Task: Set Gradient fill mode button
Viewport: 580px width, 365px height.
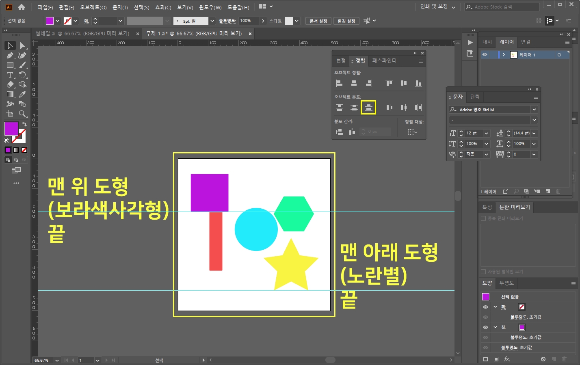Action: (16, 150)
